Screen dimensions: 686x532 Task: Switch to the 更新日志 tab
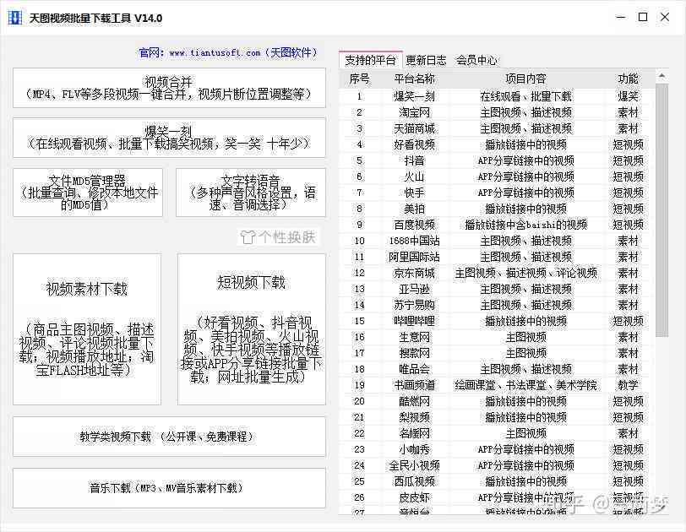coord(426,60)
